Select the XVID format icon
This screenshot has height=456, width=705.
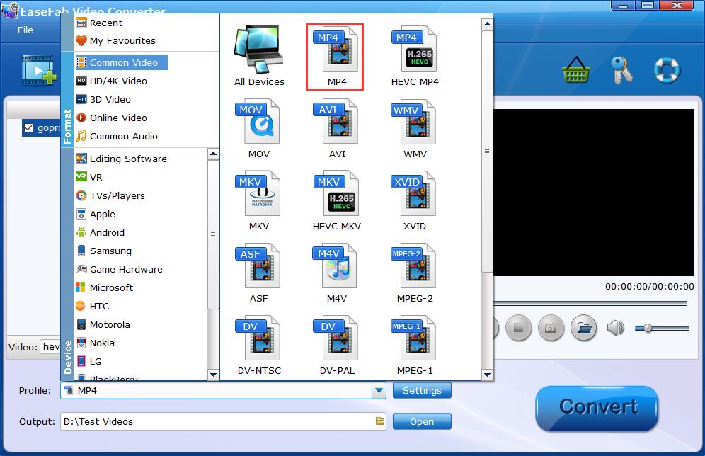[x=415, y=201]
